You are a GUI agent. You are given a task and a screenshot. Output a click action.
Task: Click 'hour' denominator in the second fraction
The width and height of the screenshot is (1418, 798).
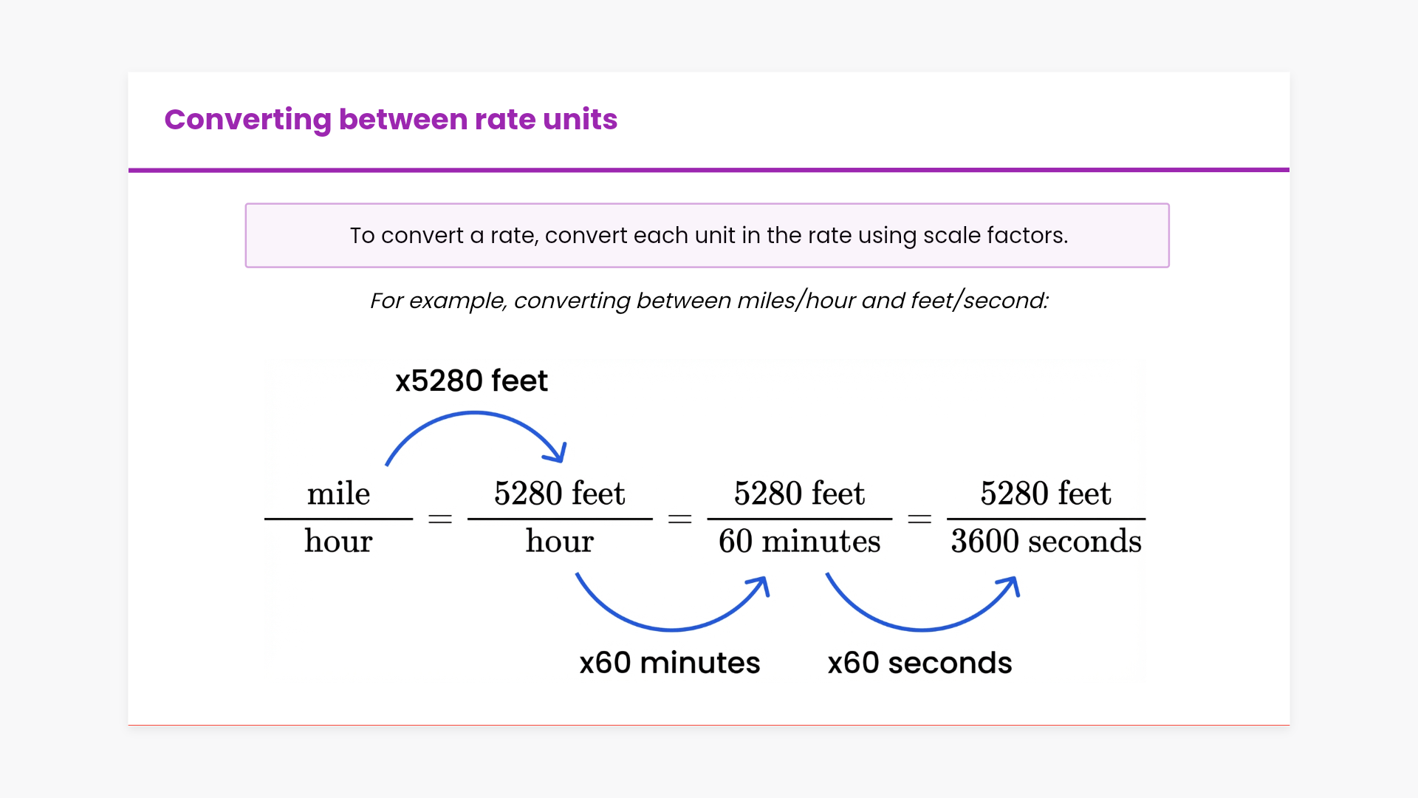[560, 542]
